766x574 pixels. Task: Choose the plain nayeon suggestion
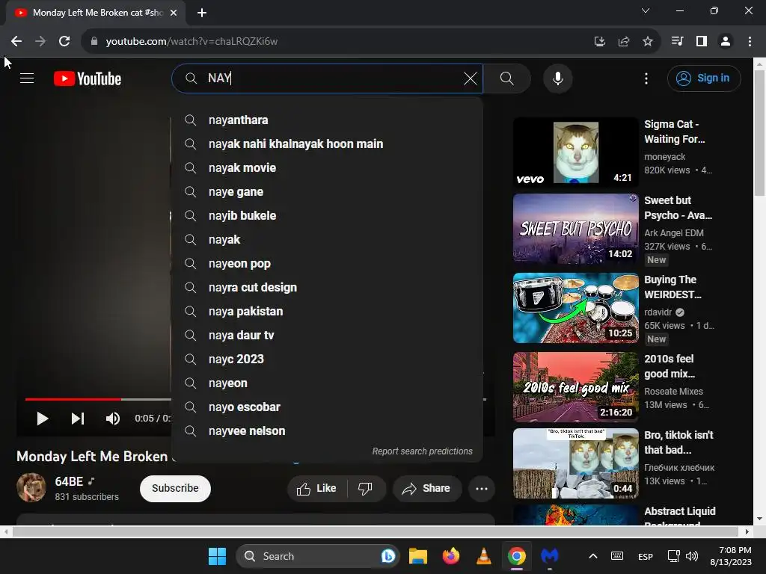[328, 383]
